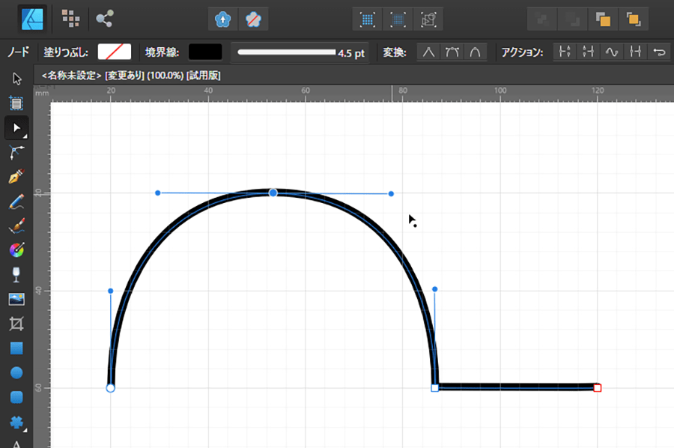This screenshot has height=448, width=674.
Task: Open the 境界線 stroke color swatch
Action: 205,52
